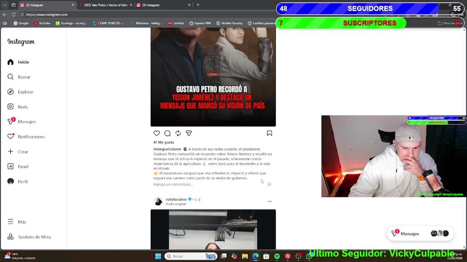The width and height of the screenshot is (467, 262).
Task: Open Perfil from the sidebar
Action: click(18, 182)
